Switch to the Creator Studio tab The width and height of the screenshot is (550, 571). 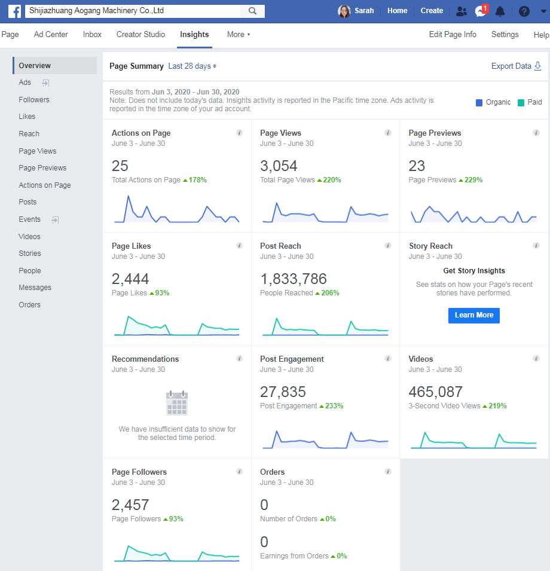140,35
